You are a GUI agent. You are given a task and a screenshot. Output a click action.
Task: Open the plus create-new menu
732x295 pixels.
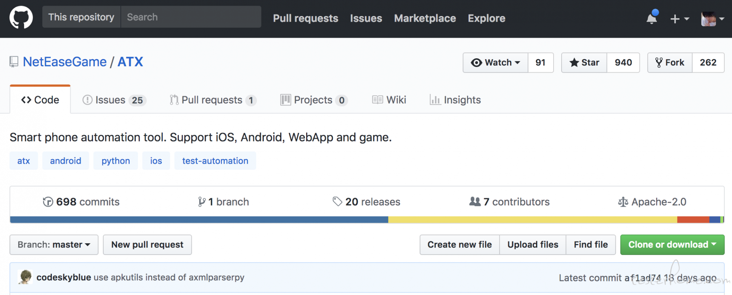[x=679, y=19]
